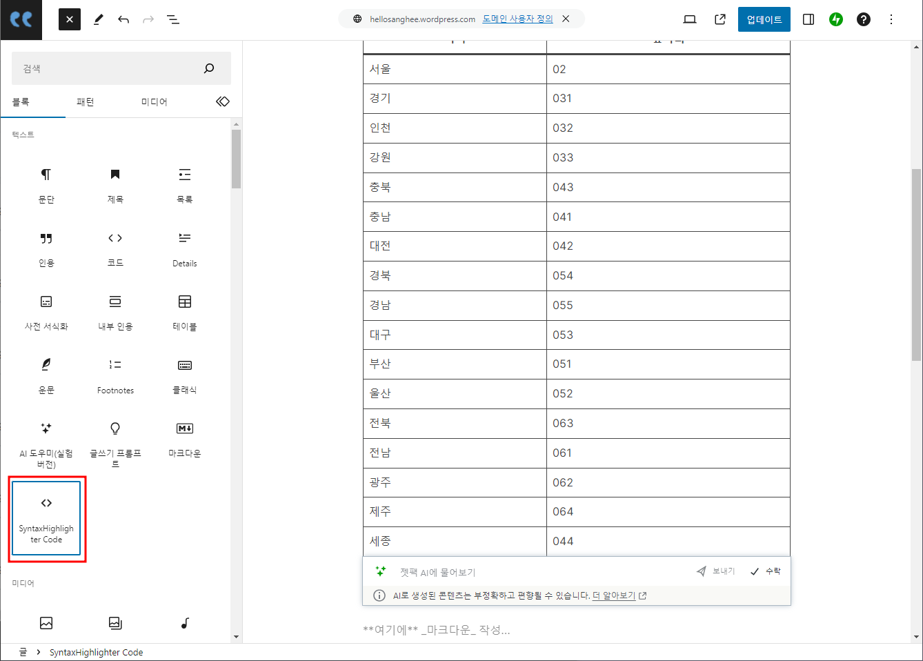Dismiss the domain customization banner
The width and height of the screenshot is (923, 661).
coord(566,19)
